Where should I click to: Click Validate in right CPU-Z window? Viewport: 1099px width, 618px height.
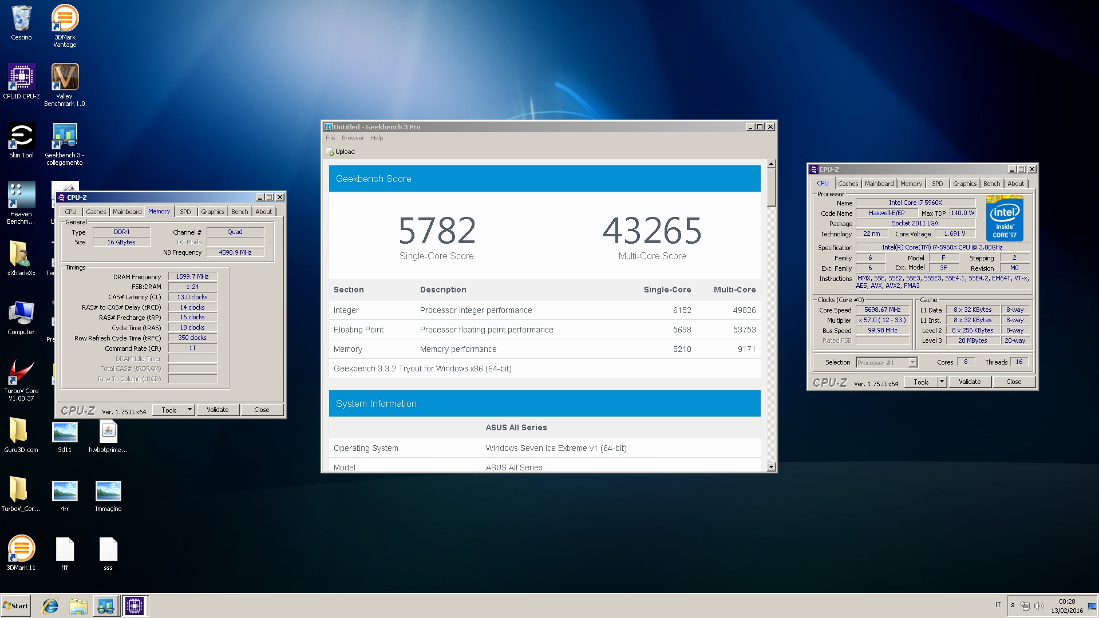970,382
